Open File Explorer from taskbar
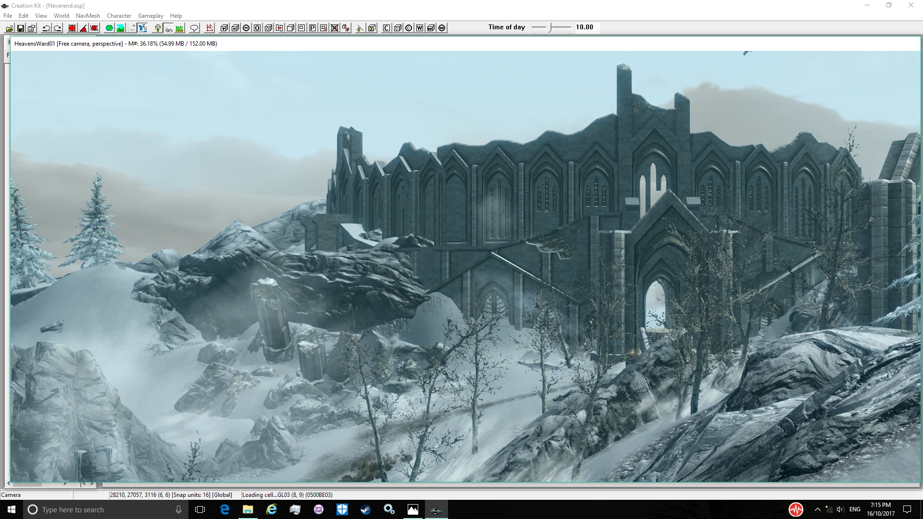 248,509
